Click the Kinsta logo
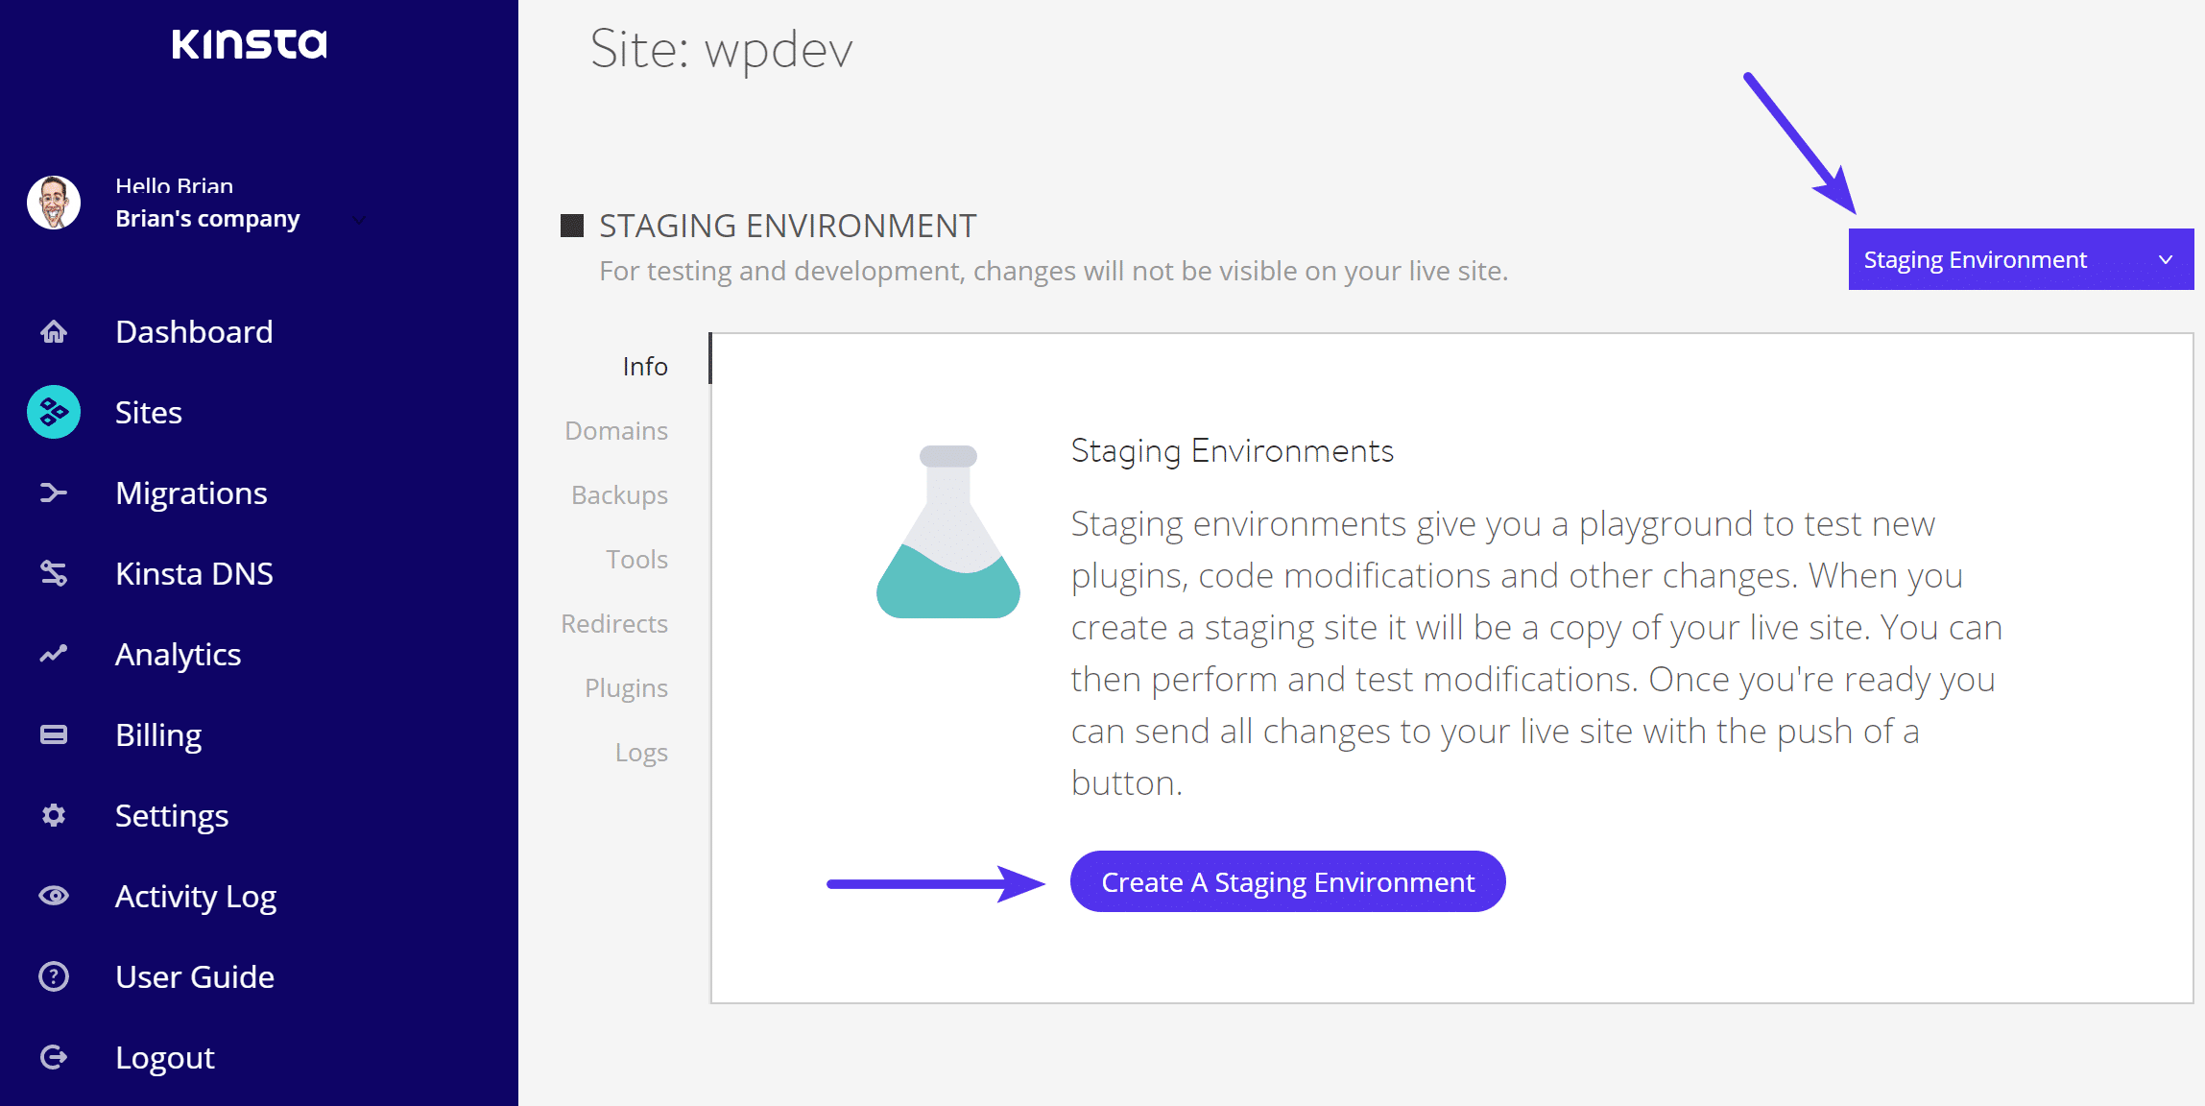2205x1106 pixels. point(250,43)
